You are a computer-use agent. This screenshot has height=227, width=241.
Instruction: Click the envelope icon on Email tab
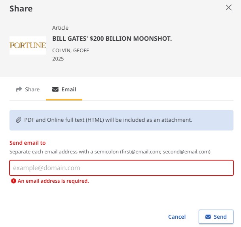click(55, 89)
